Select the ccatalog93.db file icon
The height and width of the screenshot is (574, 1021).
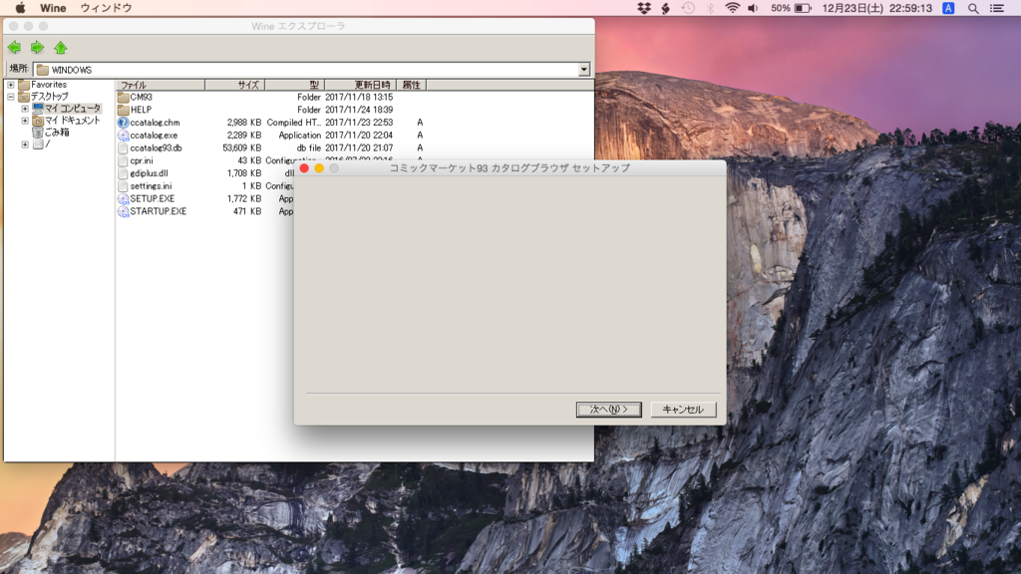coord(123,147)
